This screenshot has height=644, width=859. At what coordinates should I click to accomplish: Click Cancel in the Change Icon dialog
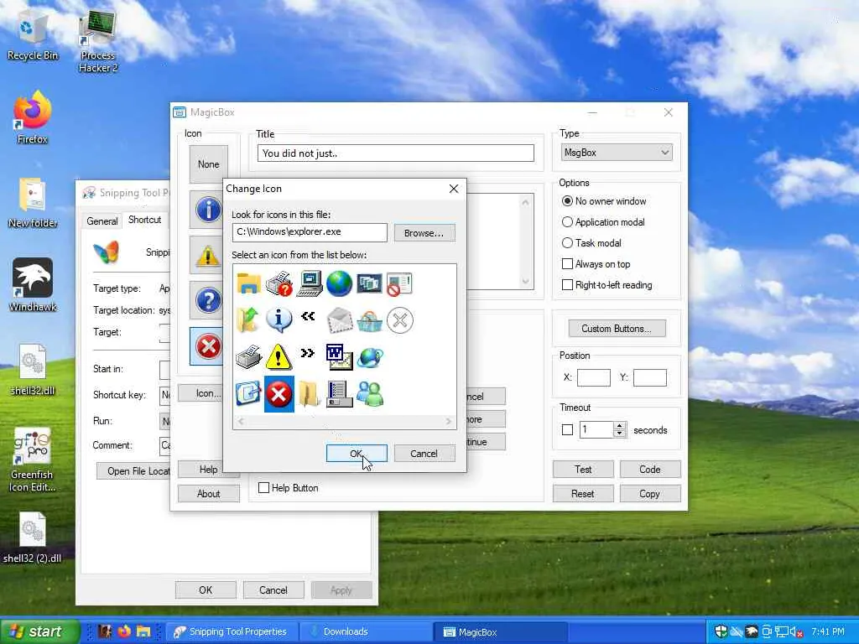tap(424, 454)
